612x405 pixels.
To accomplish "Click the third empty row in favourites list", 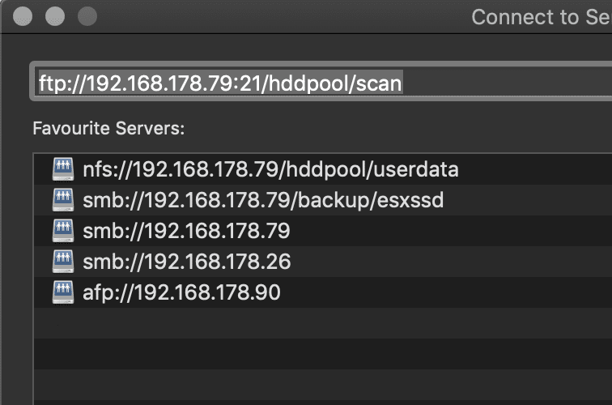I will 323,385.
